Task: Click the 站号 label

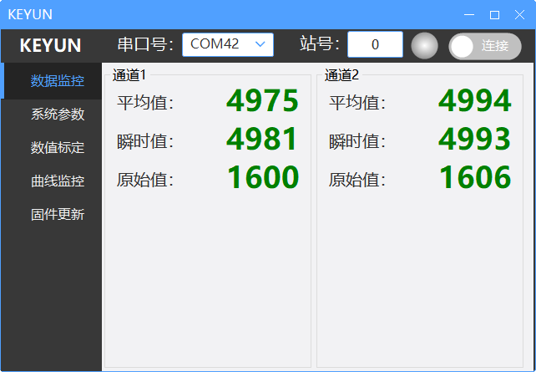Action: click(319, 43)
